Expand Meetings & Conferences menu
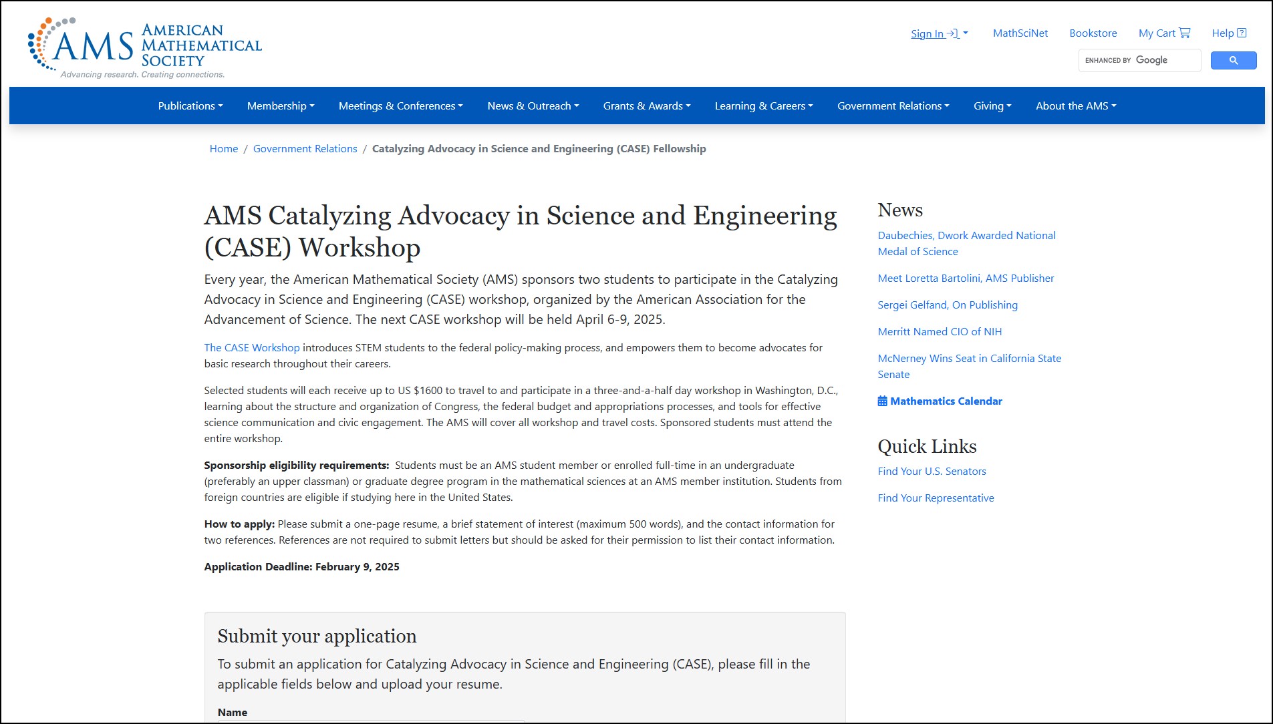 [400, 106]
